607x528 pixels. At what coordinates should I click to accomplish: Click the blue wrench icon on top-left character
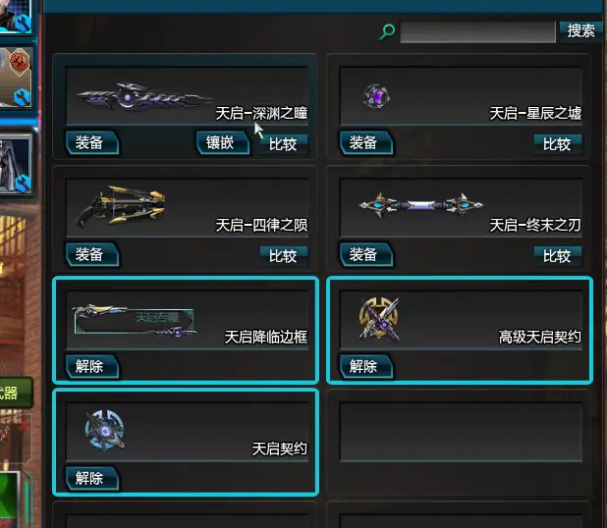(24, 24)
